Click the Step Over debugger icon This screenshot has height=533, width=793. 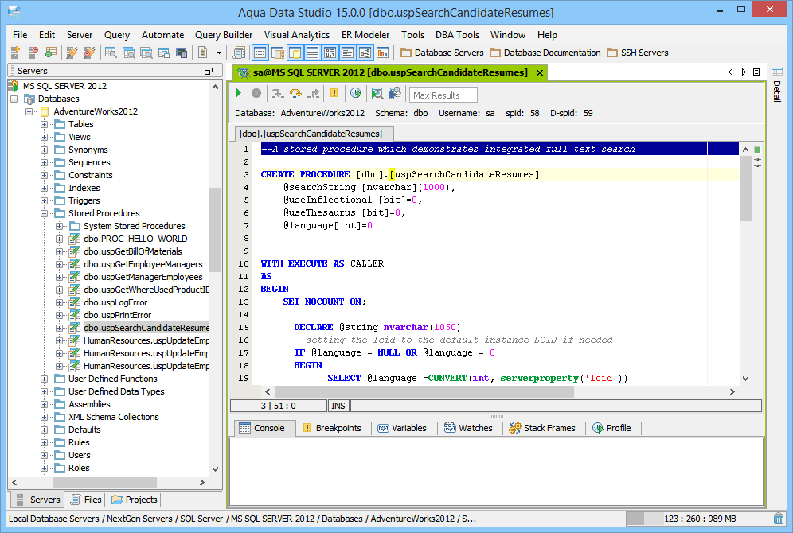click(295, 94)
